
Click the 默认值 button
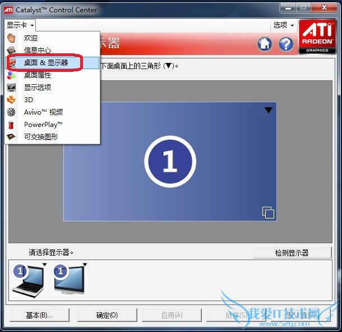(x=301, y=315)
